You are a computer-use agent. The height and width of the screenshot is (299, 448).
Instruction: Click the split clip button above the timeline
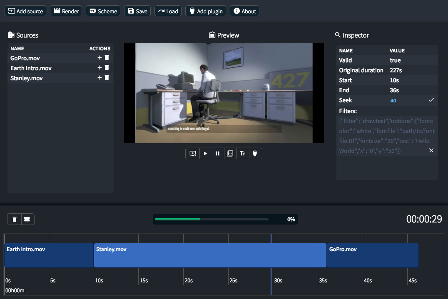click(x=27, y=219)
